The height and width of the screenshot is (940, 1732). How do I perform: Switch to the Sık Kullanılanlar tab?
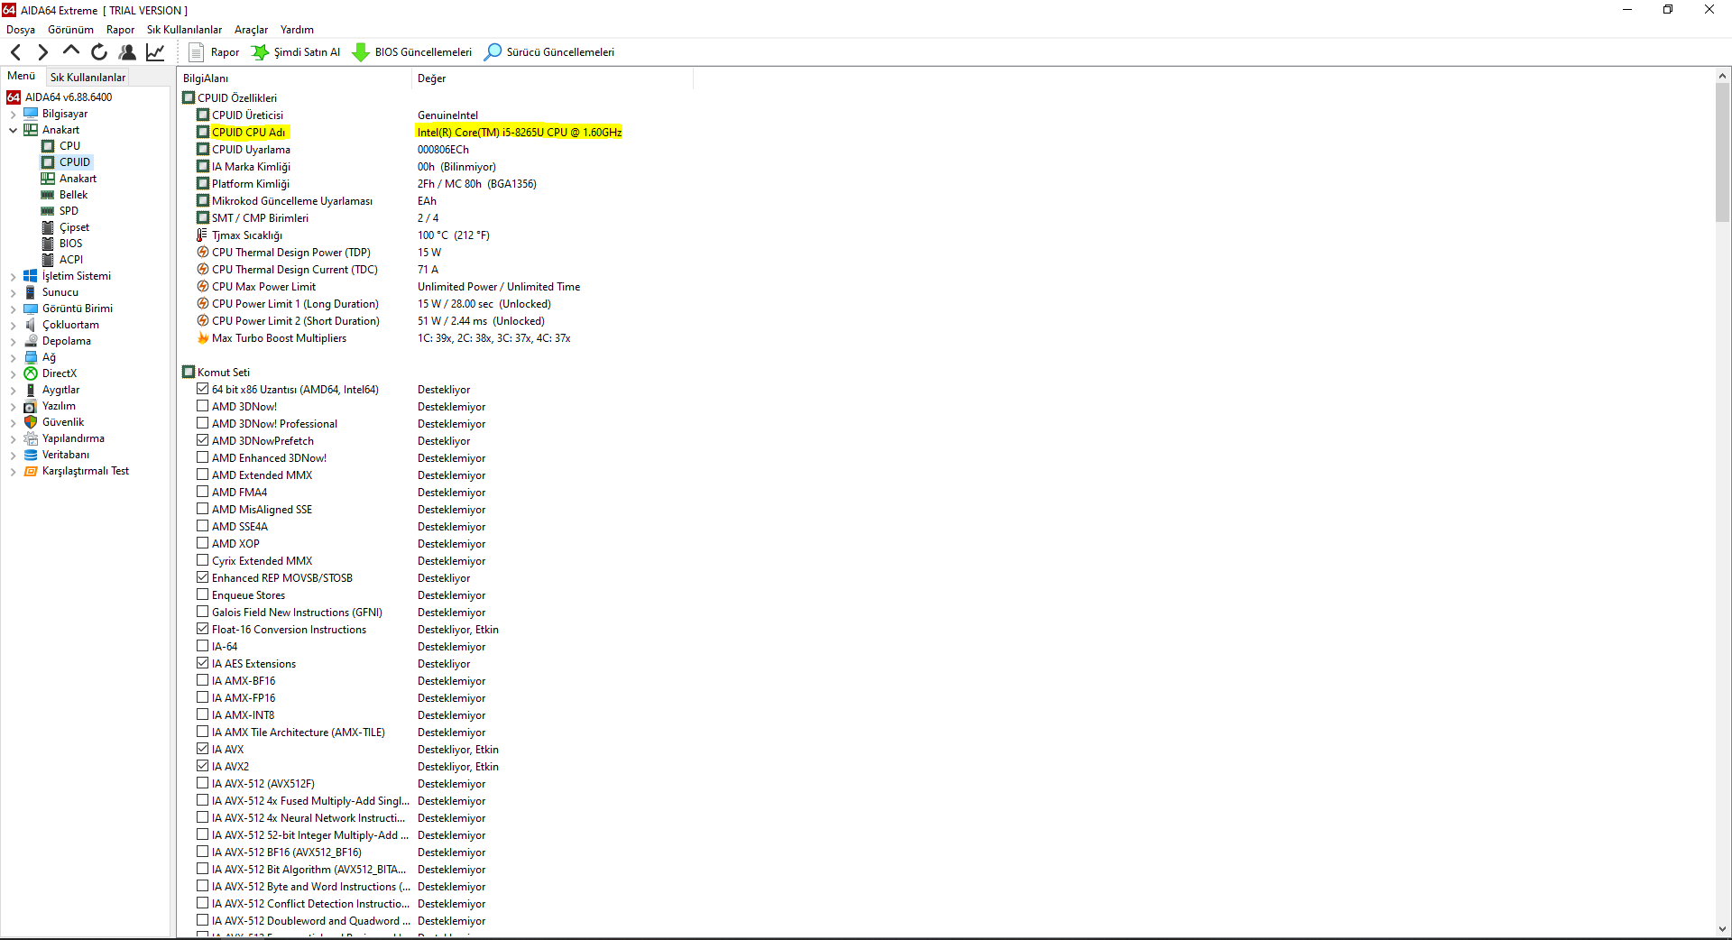(x=88, y=78)
